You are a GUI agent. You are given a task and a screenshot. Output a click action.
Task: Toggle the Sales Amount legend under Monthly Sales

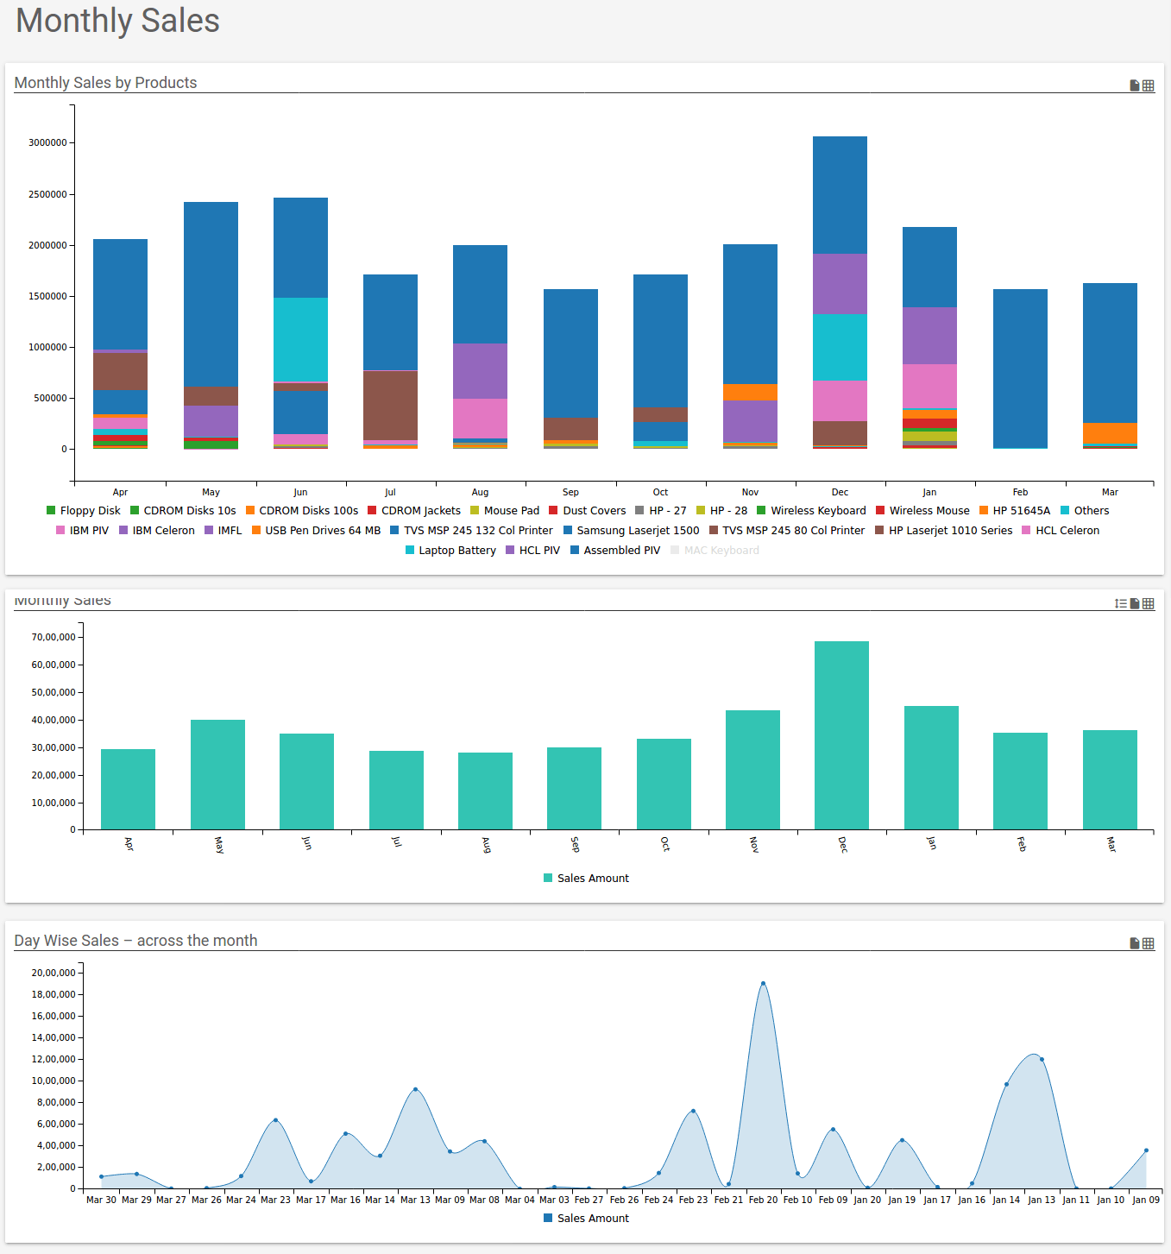pyautogui.click(x=586, y=878)
